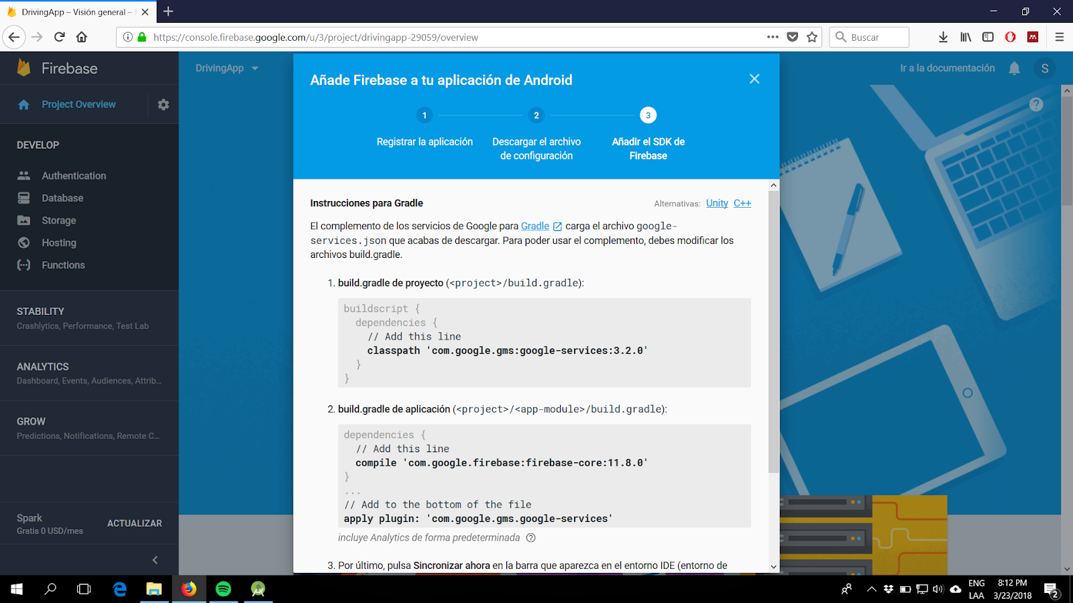This screenshot has height=603, width=1073.
Task: Open Firefox downloads arrow
Action: pos(943,38)
